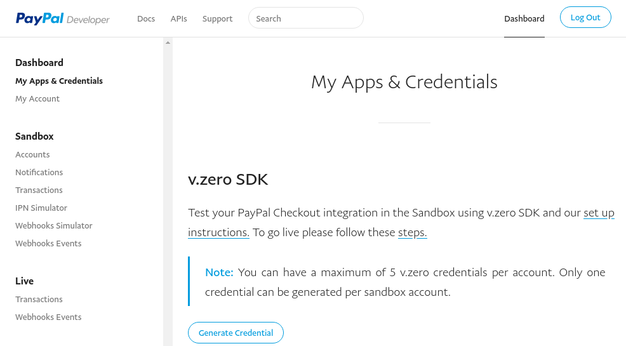Click the Log Out button
The width and height of the screenshot is (626, 346).
[585, 17]
